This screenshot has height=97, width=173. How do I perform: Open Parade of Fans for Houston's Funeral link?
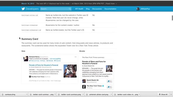click(x=44, y=65)
